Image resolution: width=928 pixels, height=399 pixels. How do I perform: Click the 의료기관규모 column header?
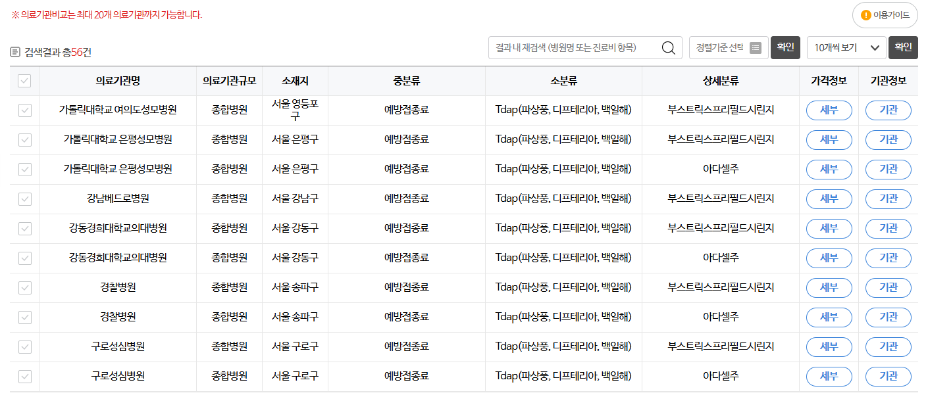click(x=229, y=81)
